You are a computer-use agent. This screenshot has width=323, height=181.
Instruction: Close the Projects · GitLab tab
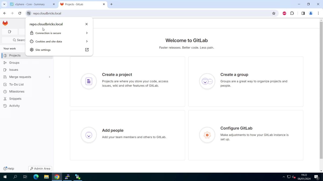pyautogui.click(x=104, y=4)
